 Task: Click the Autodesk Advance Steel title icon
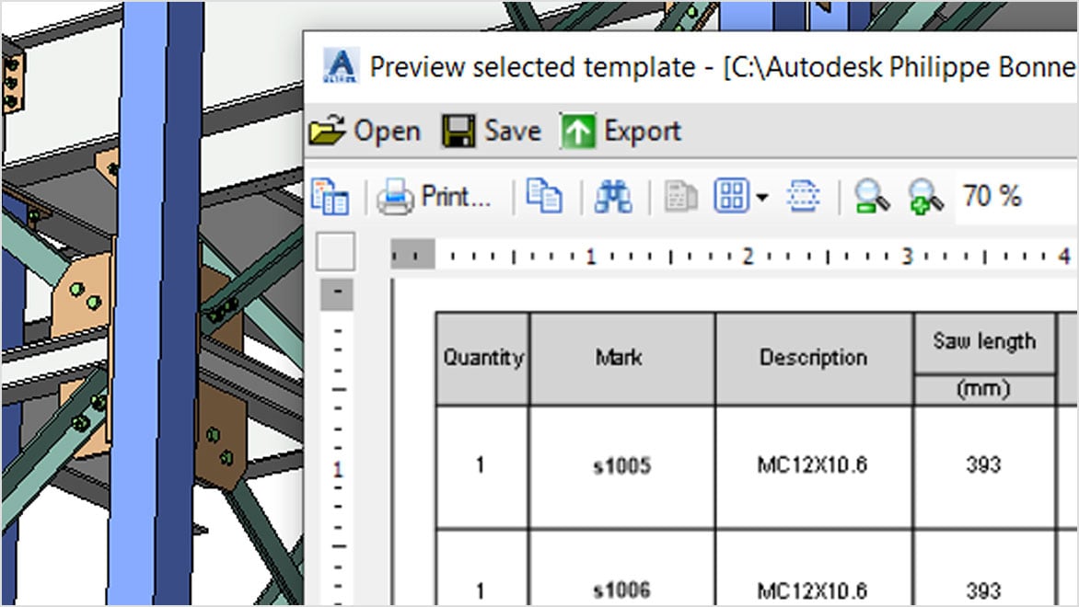[341, 67]
